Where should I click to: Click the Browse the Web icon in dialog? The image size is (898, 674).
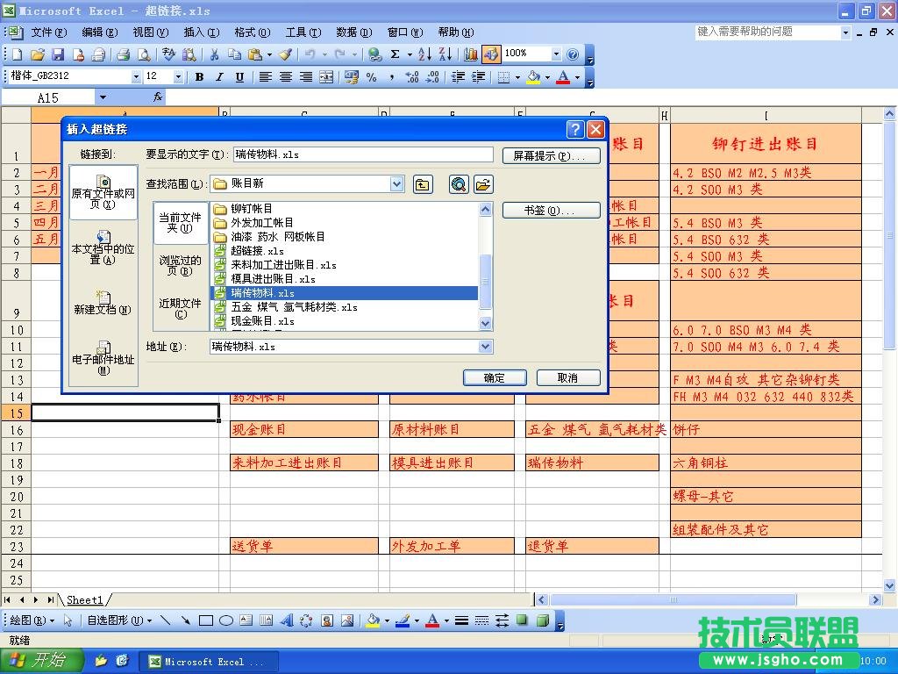pyautogui.click(x=458, y=184)
